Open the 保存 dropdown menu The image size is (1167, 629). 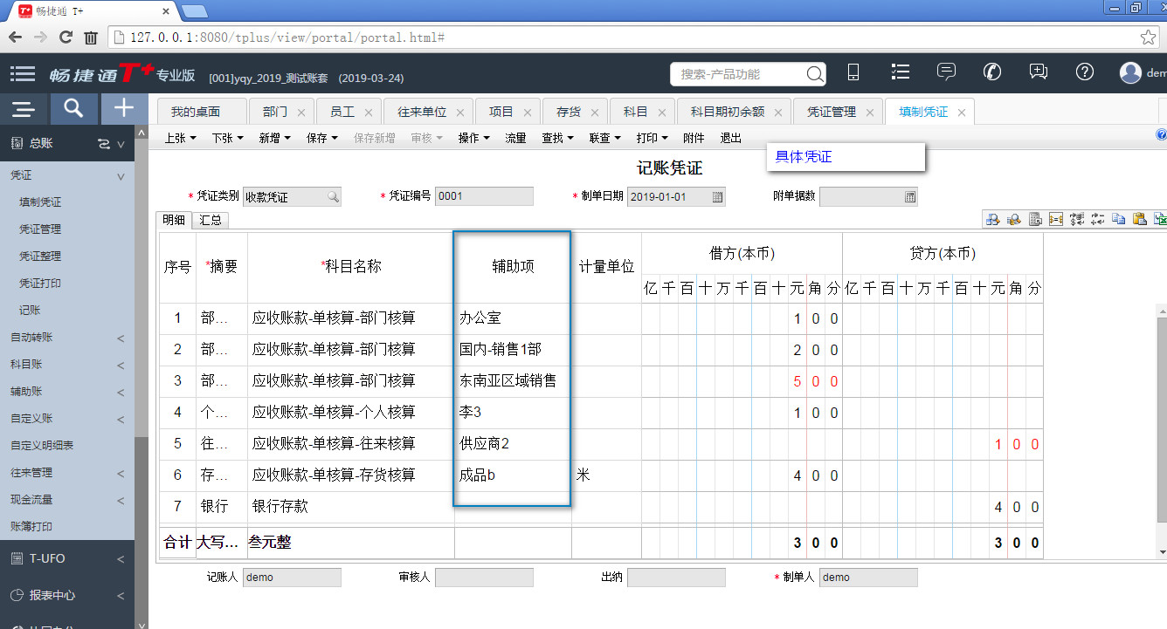point(321,138)
